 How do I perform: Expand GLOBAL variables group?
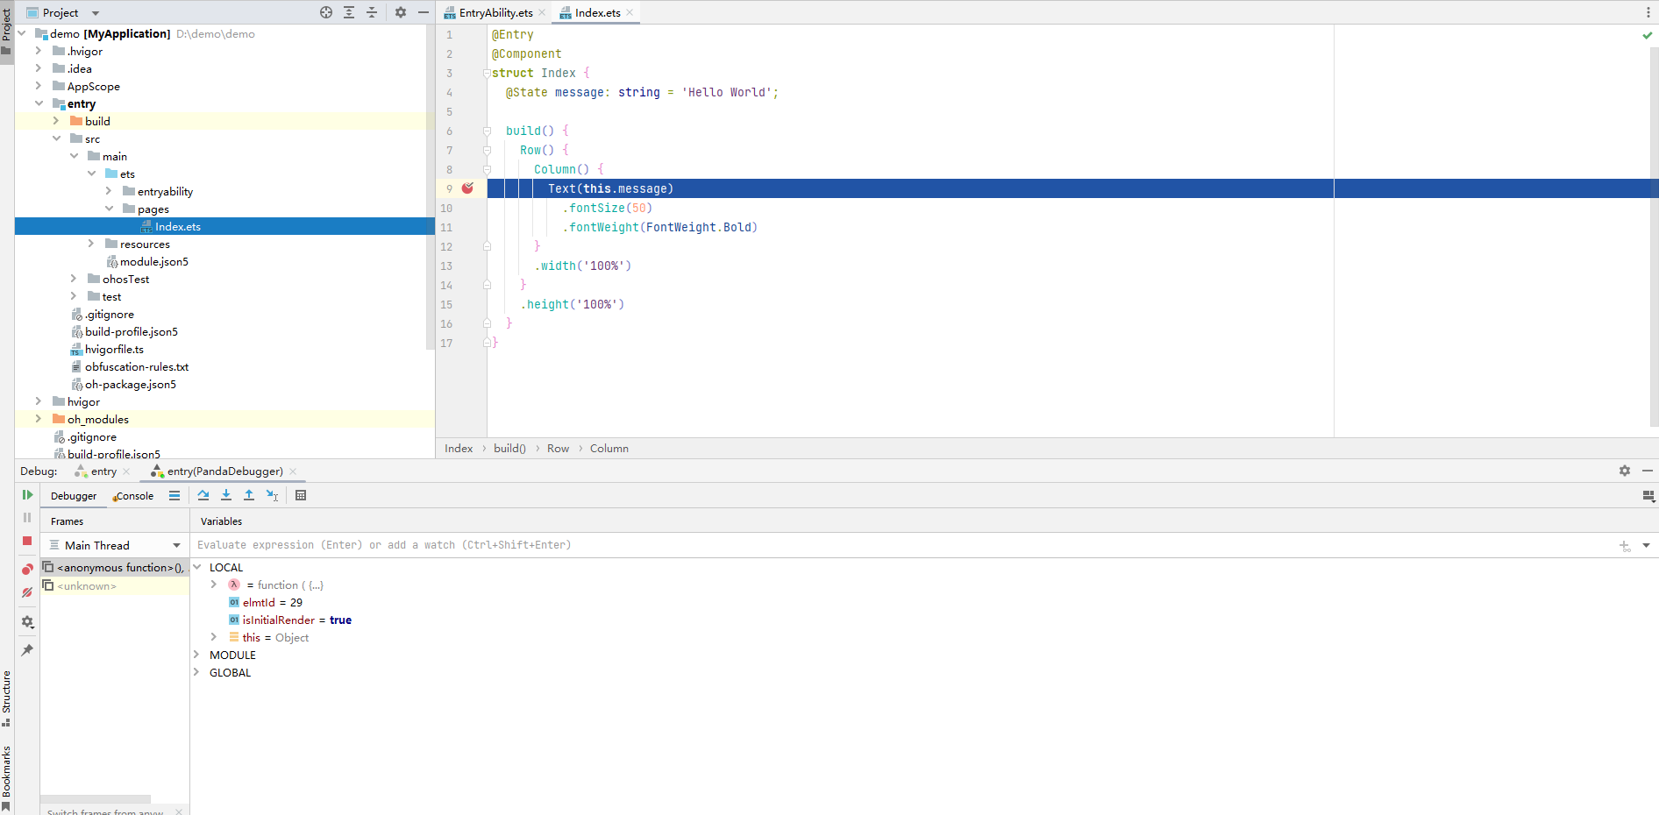(x=197, y=672)
